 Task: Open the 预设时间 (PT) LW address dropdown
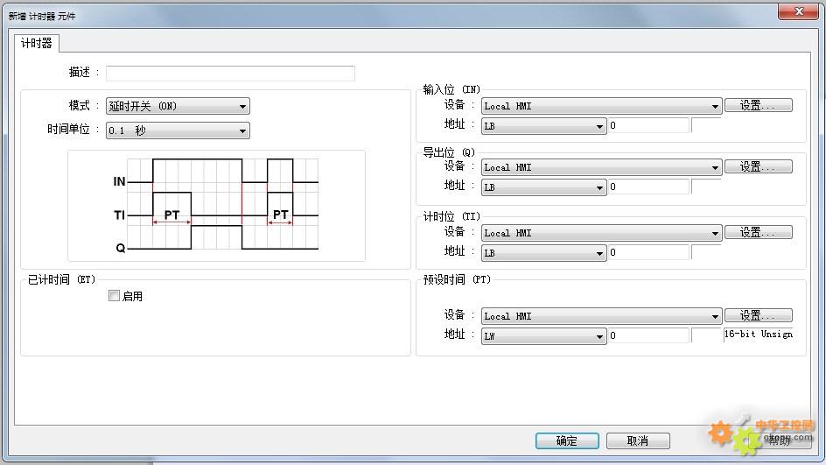(543, 336)
